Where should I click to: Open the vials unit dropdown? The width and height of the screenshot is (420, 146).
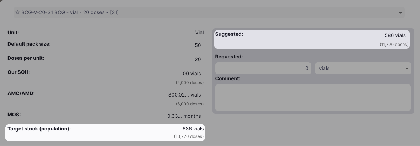pos(362,68)
